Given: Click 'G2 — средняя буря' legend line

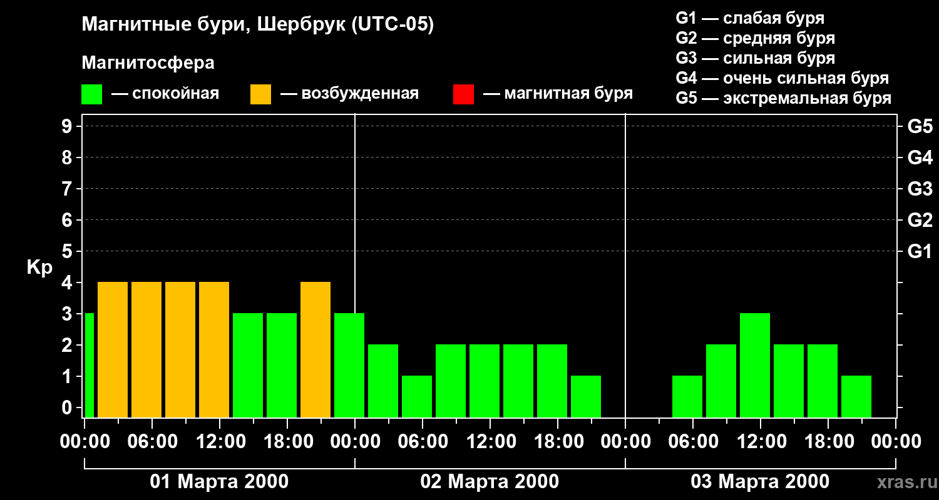Looking at the screenshot, I should pos(755,38).
